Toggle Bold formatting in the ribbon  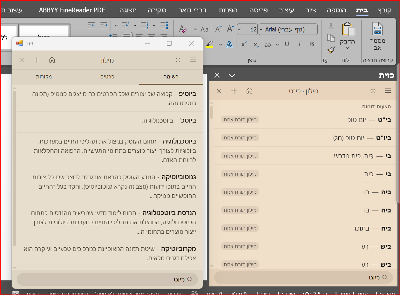tap(312, 45)
